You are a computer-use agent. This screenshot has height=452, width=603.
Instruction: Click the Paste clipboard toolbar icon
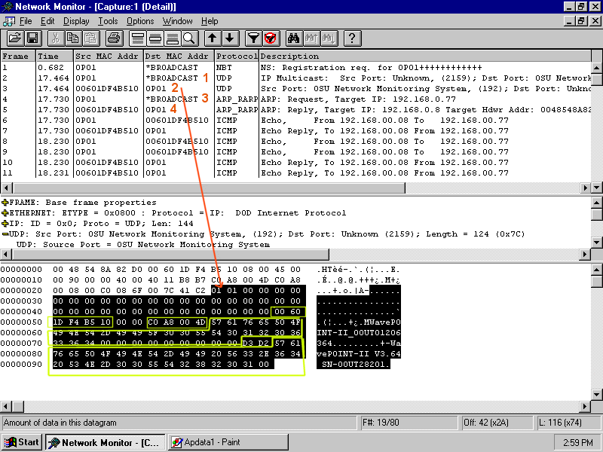90,38
